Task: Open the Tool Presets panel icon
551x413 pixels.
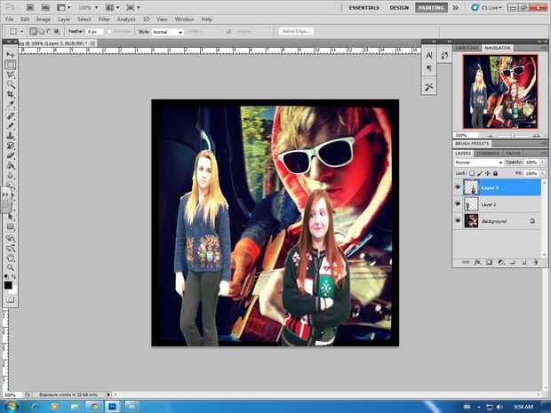Action: point(429,87)
